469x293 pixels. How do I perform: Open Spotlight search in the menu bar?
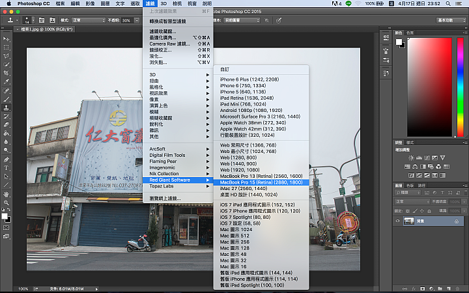448,4
